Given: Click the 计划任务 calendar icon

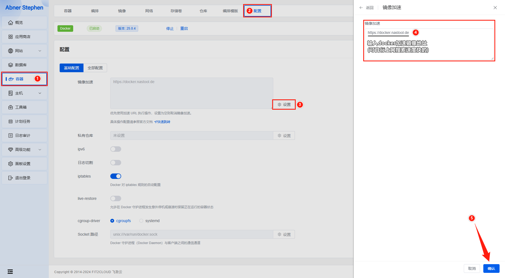Looking at the screenshot, I should click(x=10, y=121).
